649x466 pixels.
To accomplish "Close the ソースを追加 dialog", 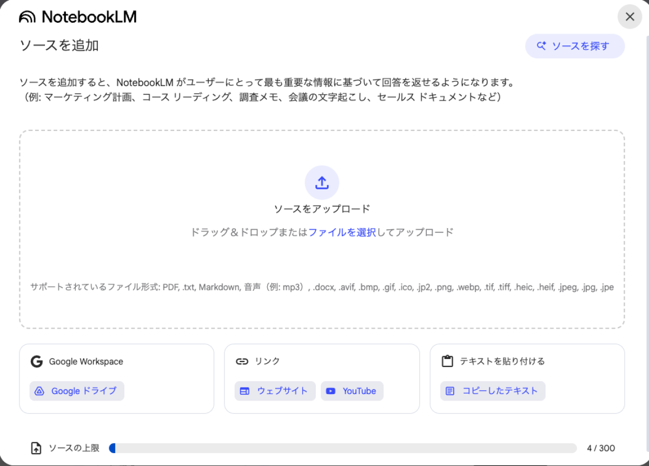I will [x=630, y=17].
